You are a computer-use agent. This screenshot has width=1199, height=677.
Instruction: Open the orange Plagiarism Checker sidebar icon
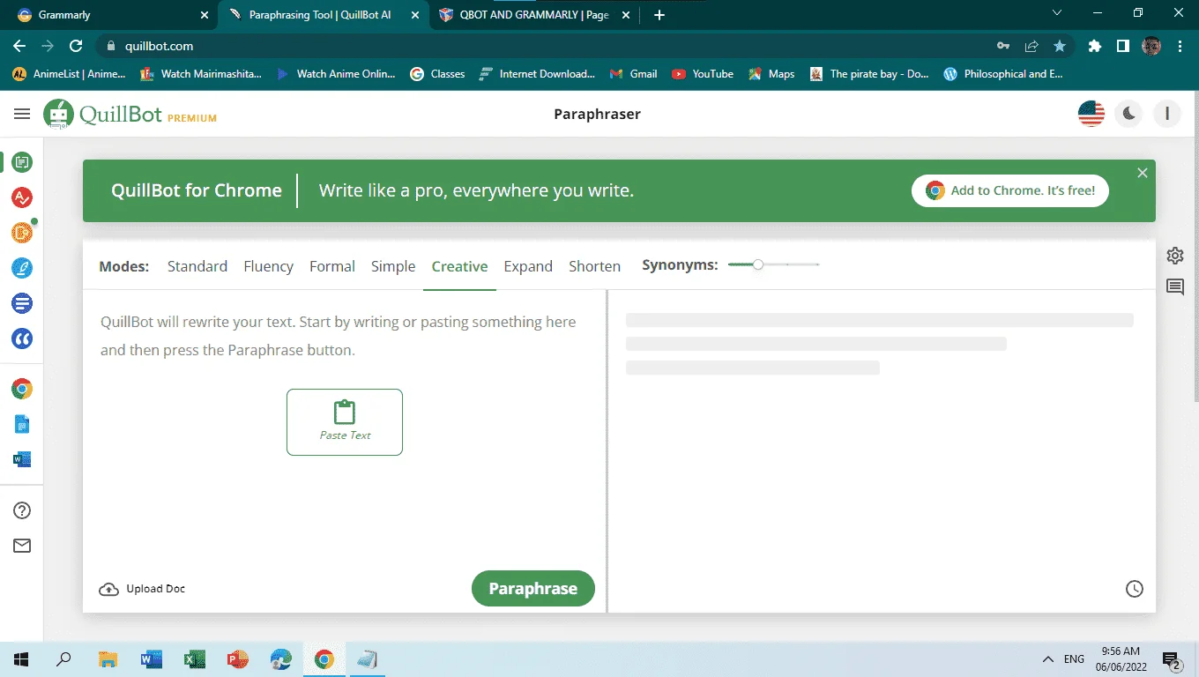(x=22, y=233)
